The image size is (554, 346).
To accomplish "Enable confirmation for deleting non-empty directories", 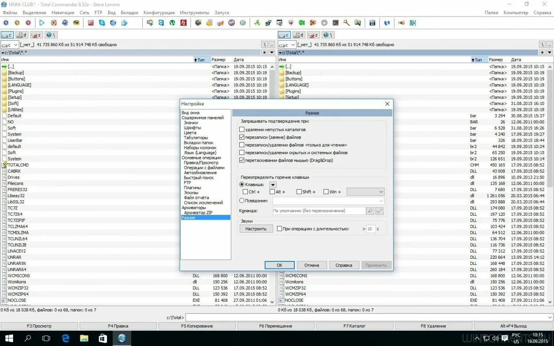I will pyautogui.click(x=242, y=130).
